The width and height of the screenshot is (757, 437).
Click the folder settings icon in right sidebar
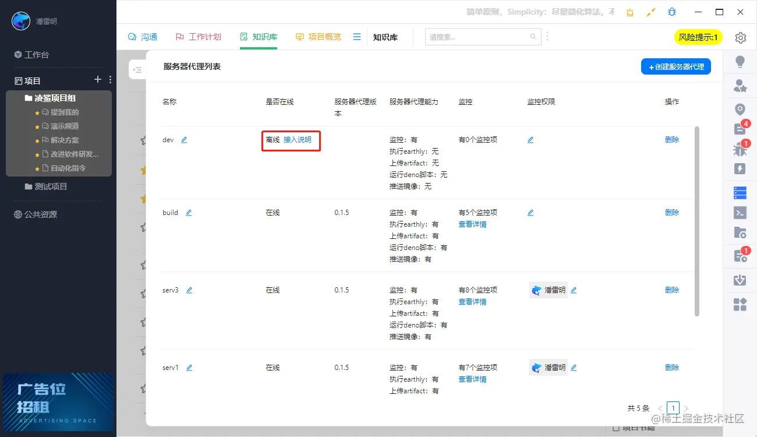tap(740, 233)
